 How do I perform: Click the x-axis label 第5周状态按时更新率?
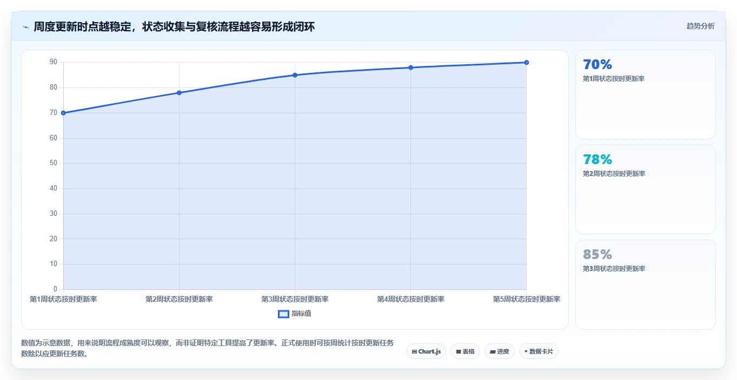tap(526, 299)
